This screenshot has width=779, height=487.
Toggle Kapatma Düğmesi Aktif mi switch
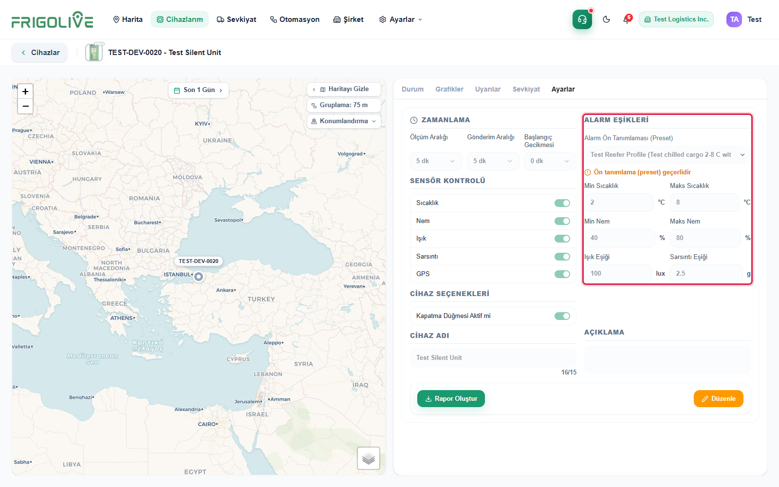pyautogui.click(x=562, y=316)
